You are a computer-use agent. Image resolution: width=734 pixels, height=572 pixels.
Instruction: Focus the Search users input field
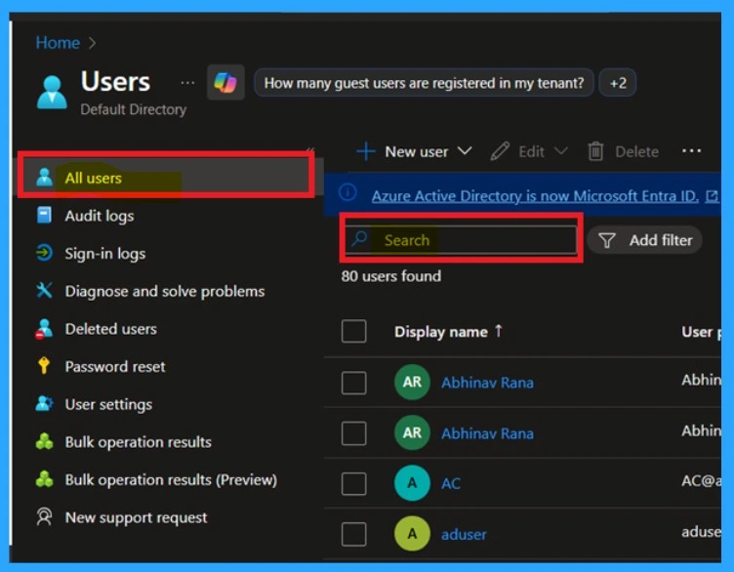[461, 240]
